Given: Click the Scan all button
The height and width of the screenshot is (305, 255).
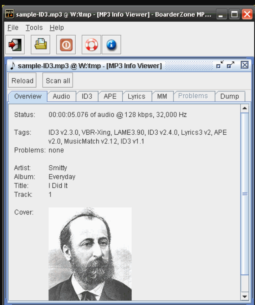Looking at the screenshot, I should coord(58,80).
